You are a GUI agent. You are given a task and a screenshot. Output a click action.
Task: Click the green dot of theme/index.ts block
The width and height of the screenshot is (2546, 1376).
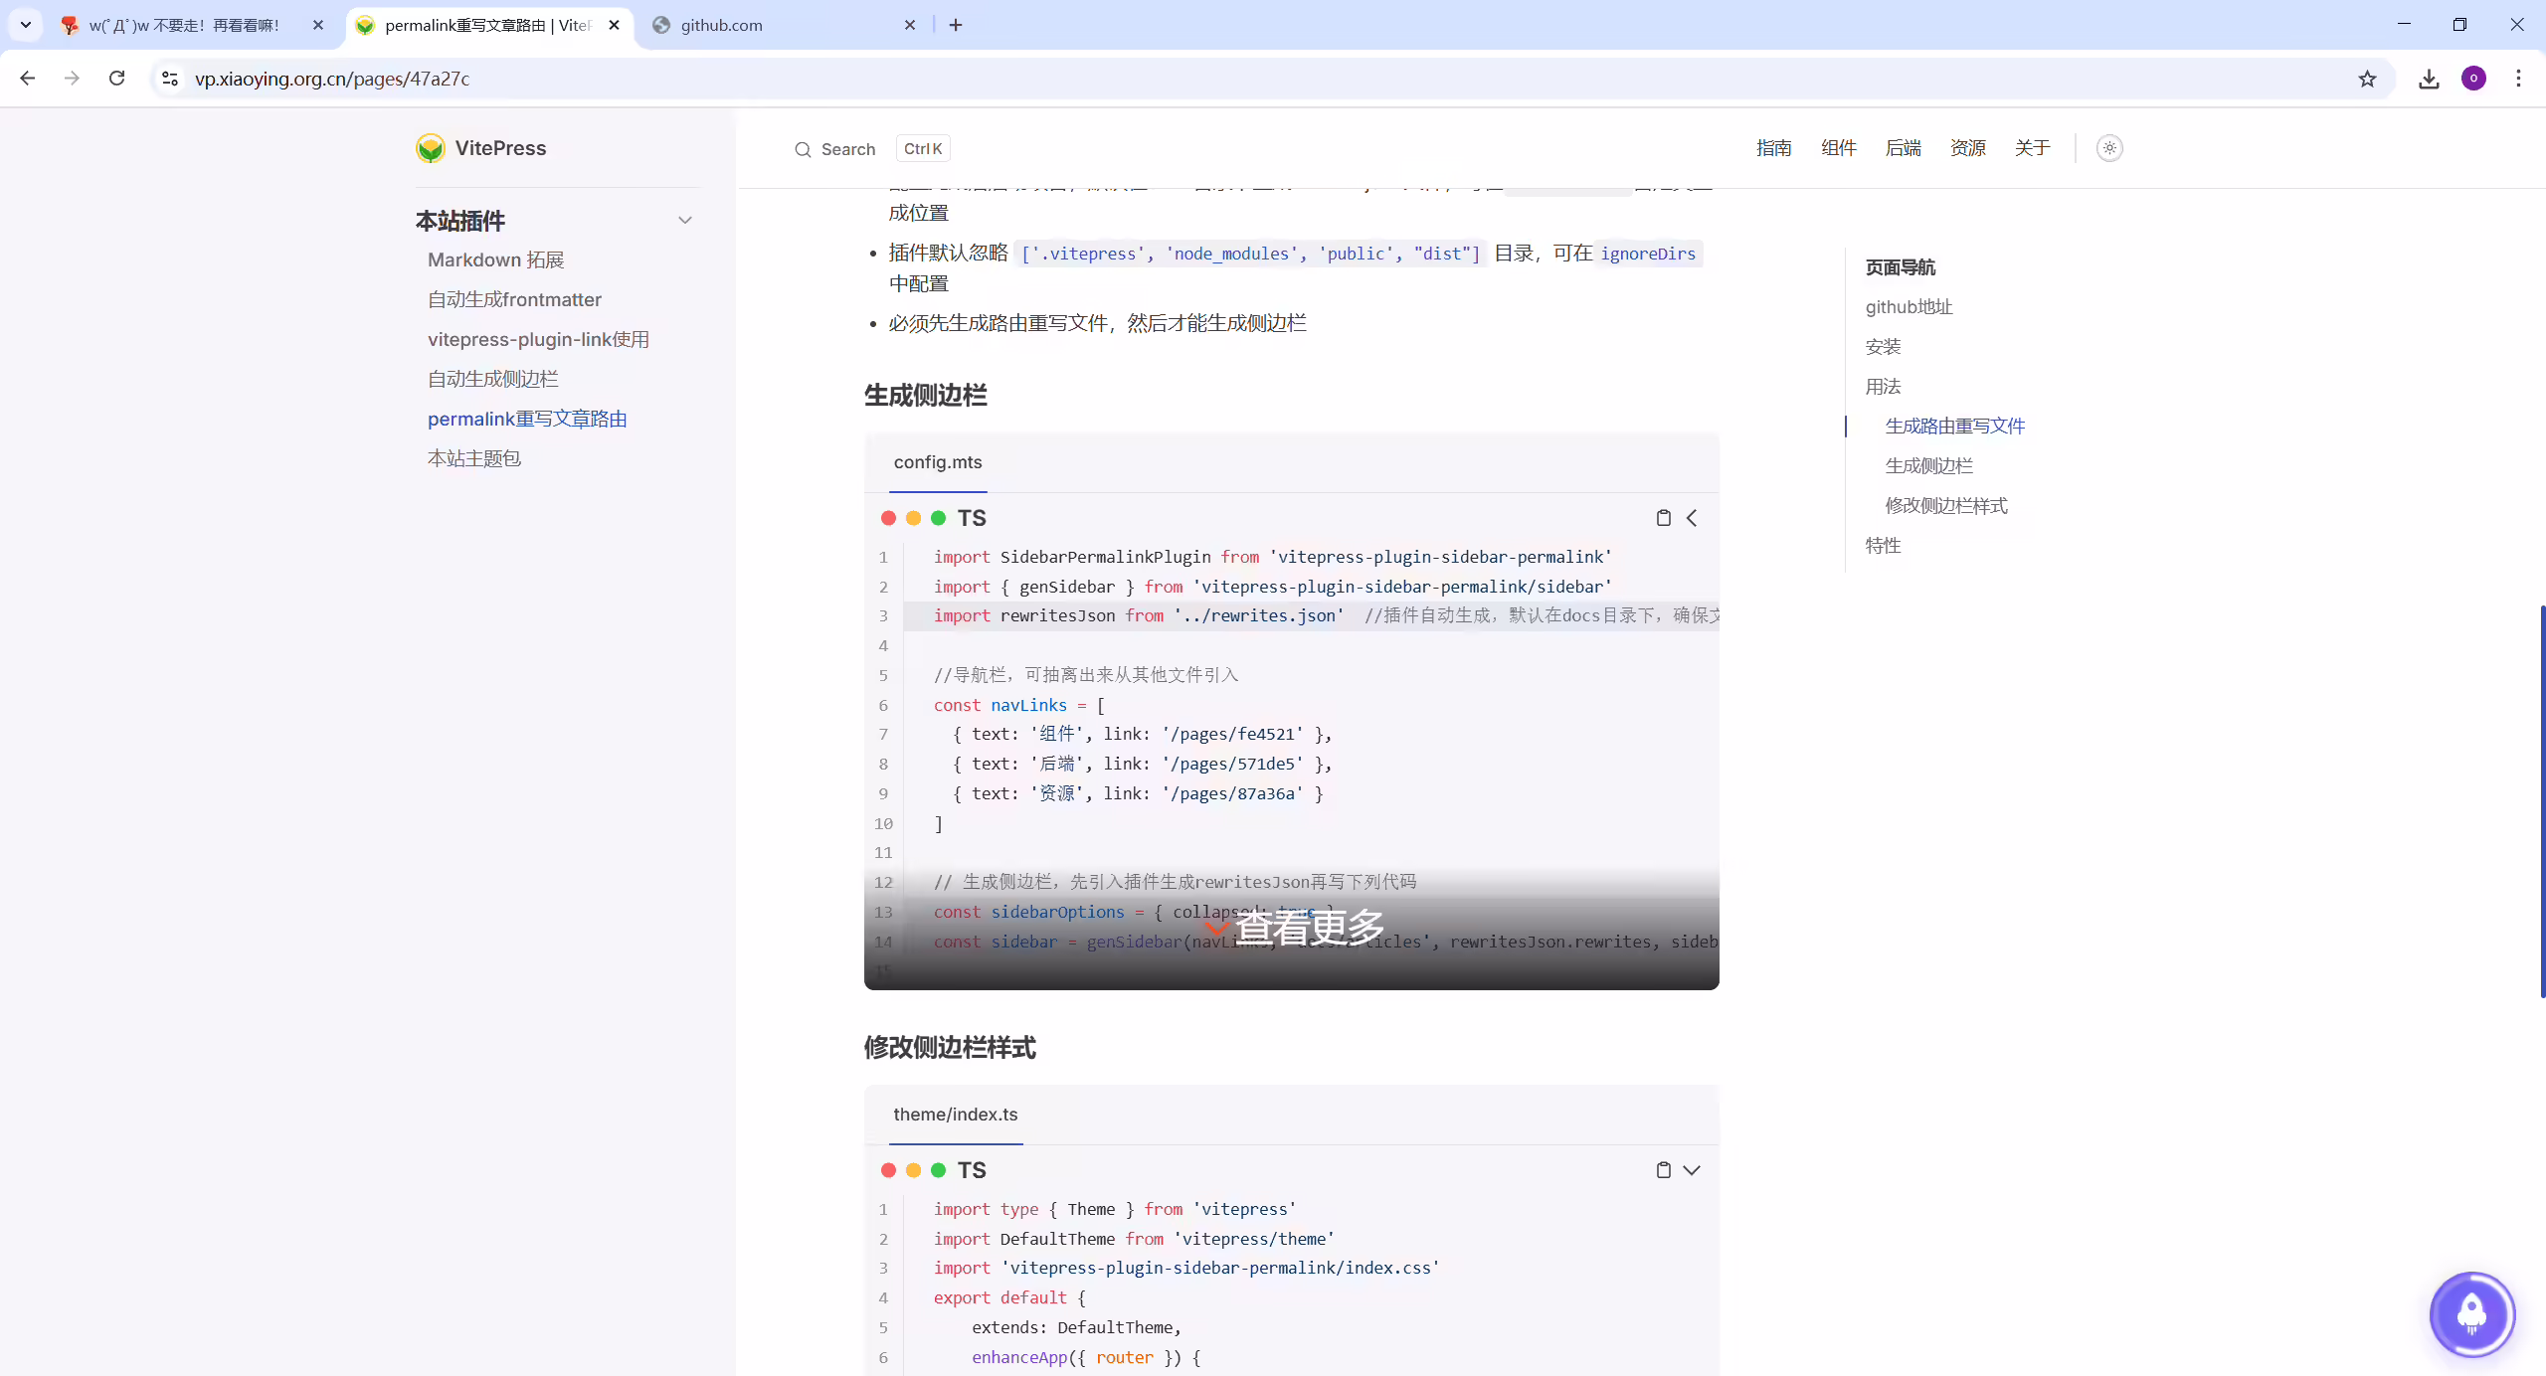[x=938, y=1170]
